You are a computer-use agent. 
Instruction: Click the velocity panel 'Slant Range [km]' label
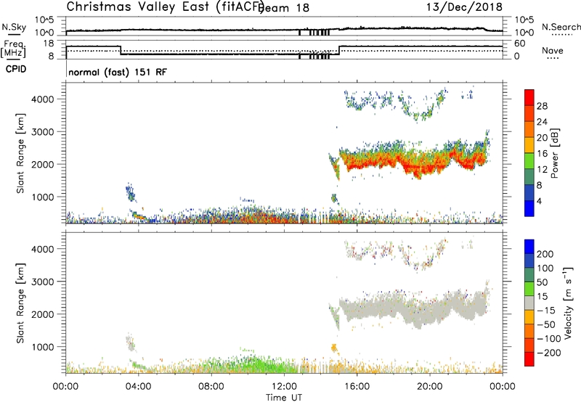(20, 303)
